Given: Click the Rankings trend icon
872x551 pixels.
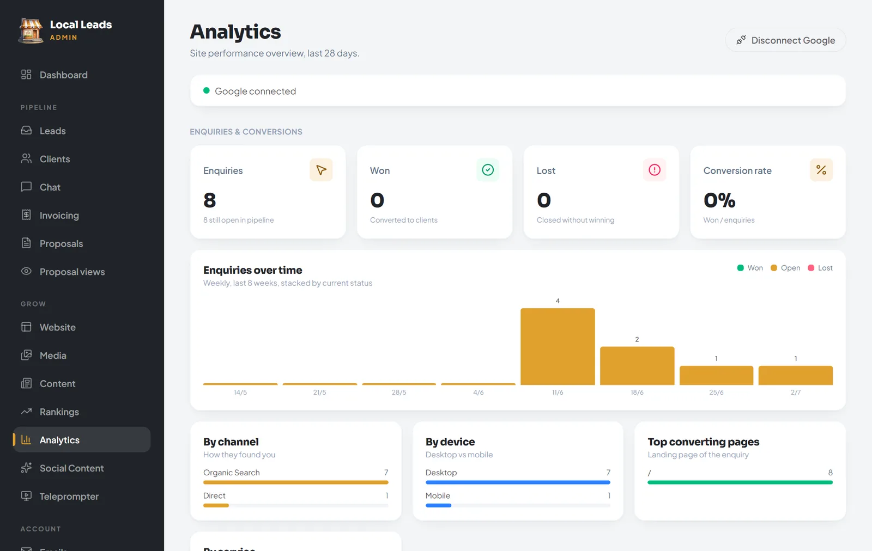Looking at the screenshot, I should 26,412.
